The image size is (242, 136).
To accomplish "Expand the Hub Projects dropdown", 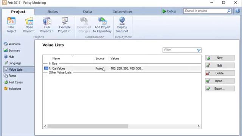I will 47,25.
